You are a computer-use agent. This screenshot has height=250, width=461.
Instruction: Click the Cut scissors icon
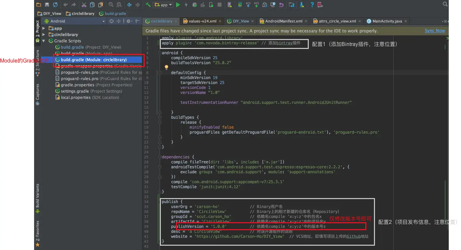84,5
